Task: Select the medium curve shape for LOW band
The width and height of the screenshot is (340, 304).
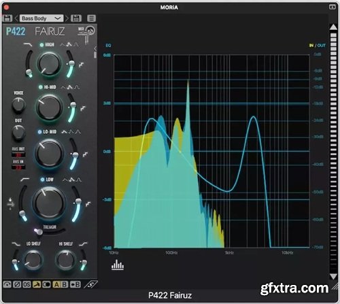Action: 72,180
